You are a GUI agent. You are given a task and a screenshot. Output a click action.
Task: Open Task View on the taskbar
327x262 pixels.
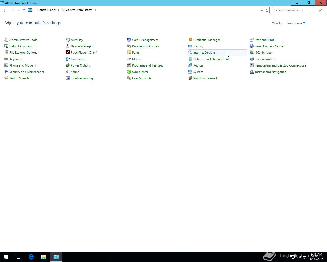tap(18, 257)
